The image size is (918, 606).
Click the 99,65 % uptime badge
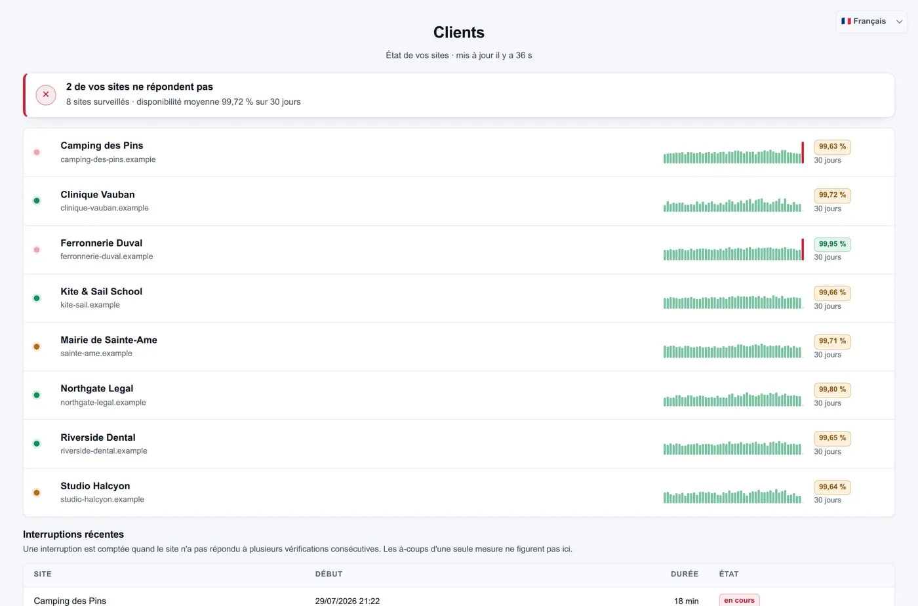(x=832, y=438)
